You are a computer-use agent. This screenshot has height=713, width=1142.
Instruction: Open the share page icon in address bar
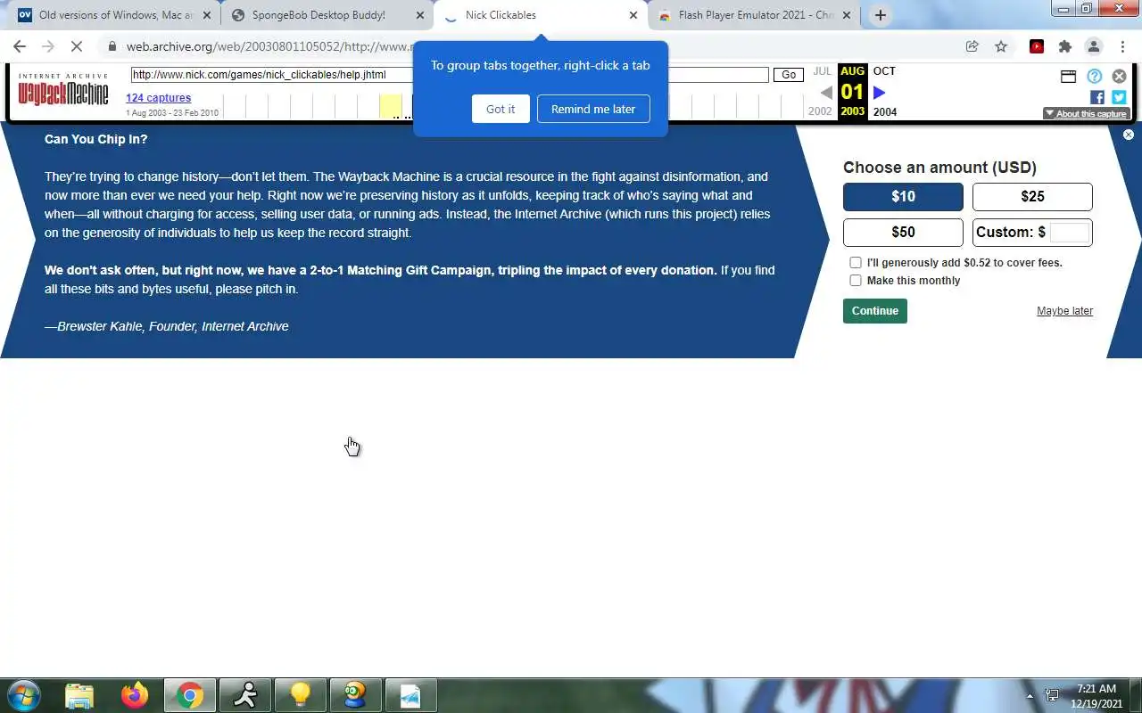[x=972, y=46]
